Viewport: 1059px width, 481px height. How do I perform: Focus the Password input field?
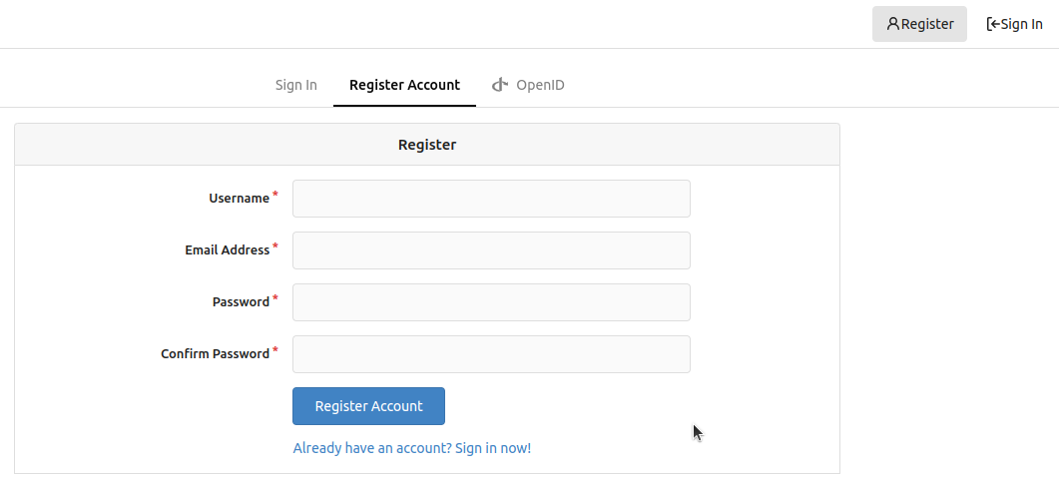[x=491, y=302]
